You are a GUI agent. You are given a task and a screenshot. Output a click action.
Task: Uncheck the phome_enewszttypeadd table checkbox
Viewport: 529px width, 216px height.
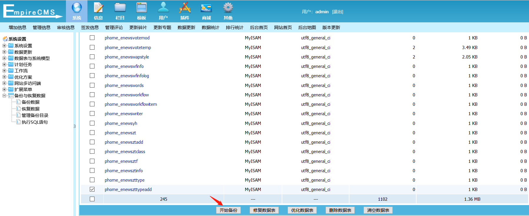92,189
